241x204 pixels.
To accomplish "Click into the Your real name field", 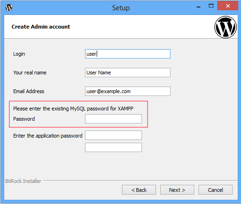I will coord(128,73).
